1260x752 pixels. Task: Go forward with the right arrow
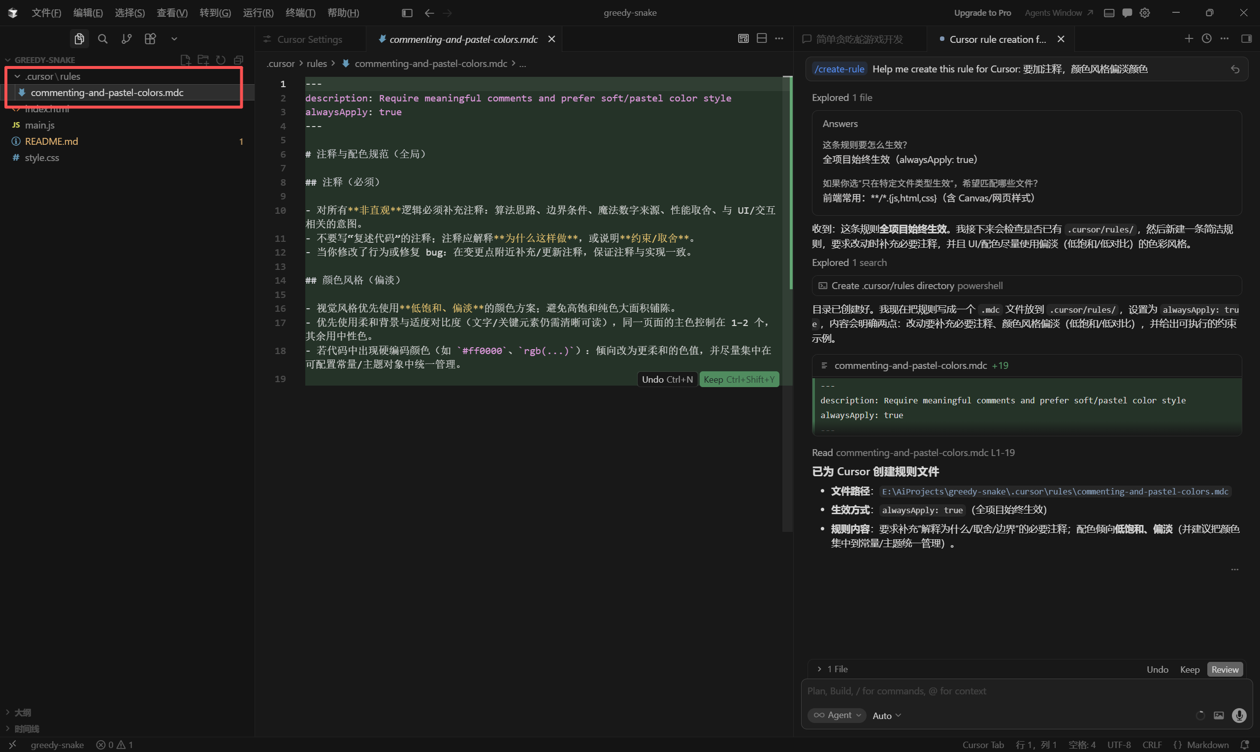(448, 13)
